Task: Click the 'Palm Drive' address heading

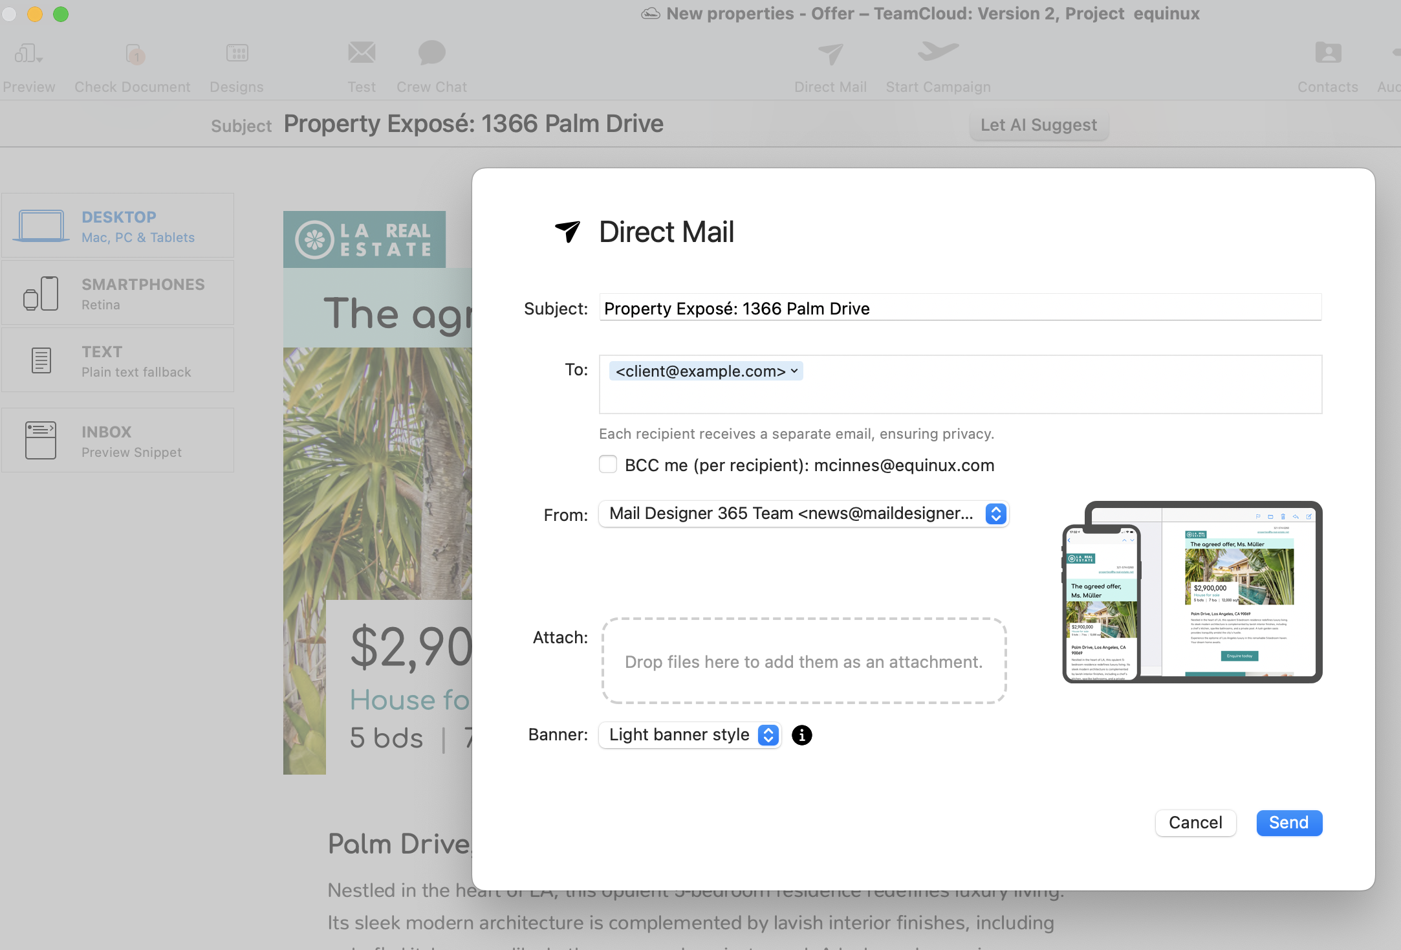Action: (x=400, y=844)
